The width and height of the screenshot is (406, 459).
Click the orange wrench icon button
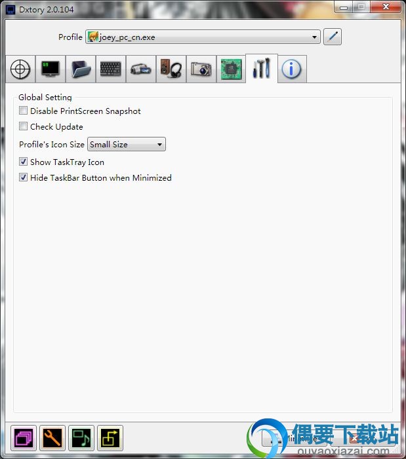52,438
